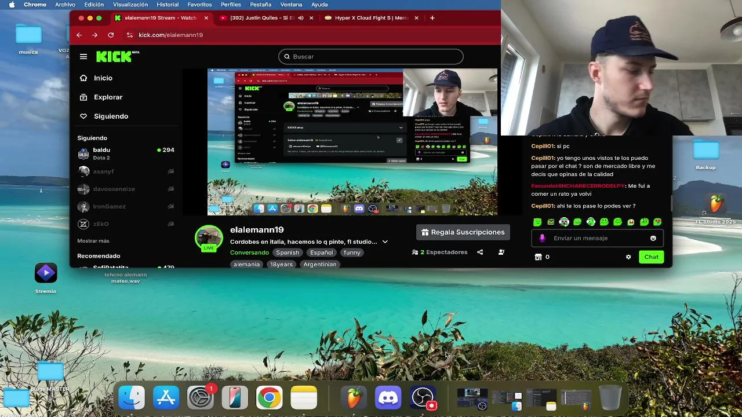The image size is (742, 417).
Task: Open the Siguiendo sidebar page
Action: (x=104, y=116)
